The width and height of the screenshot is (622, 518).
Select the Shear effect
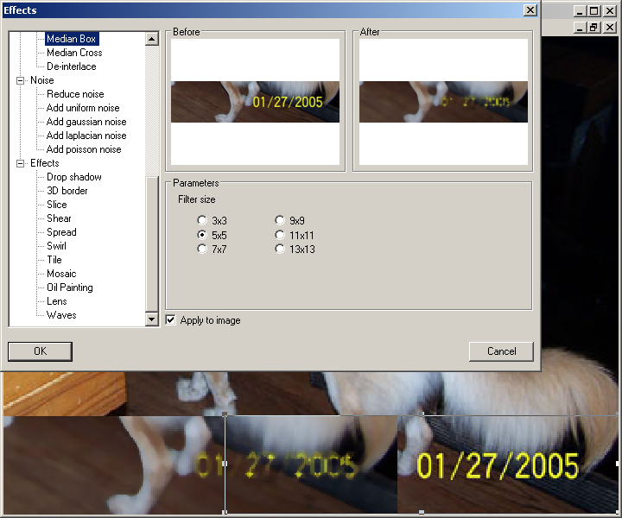tap(59, 218)
